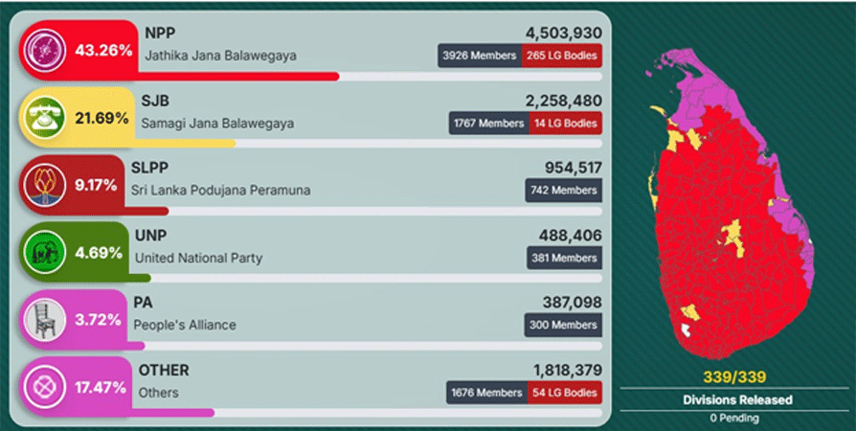Open the SJB 14 LG Bodies badge
The width and height of the screenshot is (856, 431).
click(x=566, y=123)
